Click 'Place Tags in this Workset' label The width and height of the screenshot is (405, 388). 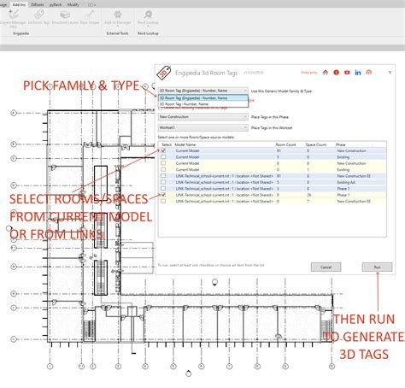(272, 127)
